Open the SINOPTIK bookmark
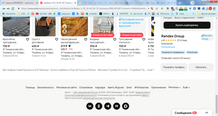 click(x=122, y=14)
